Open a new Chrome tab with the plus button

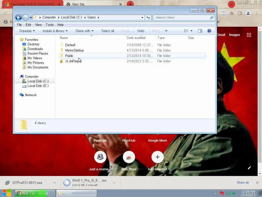(x=130, y=4)
